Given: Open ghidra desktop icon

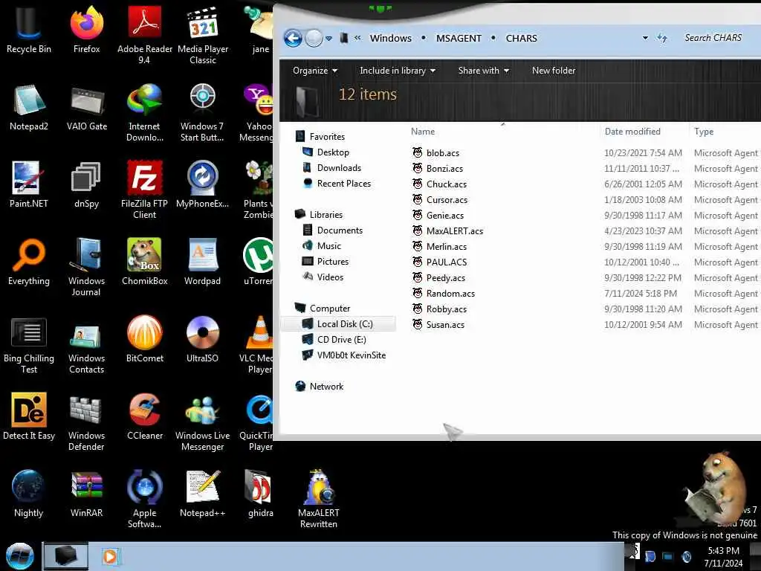Looking at the screenshot, I should coord(260,494).
